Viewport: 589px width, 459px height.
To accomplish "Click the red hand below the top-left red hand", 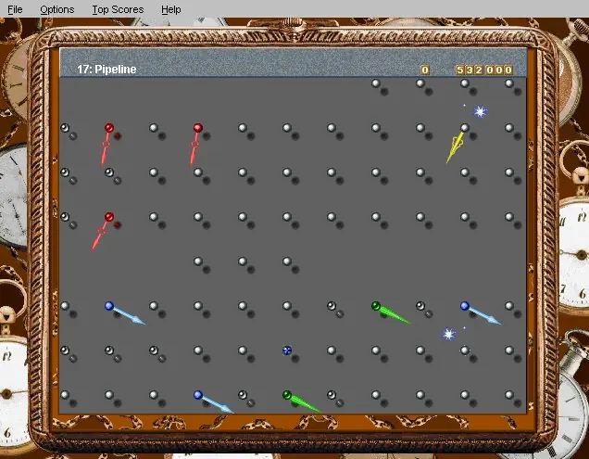I will [x=102, y=231].
